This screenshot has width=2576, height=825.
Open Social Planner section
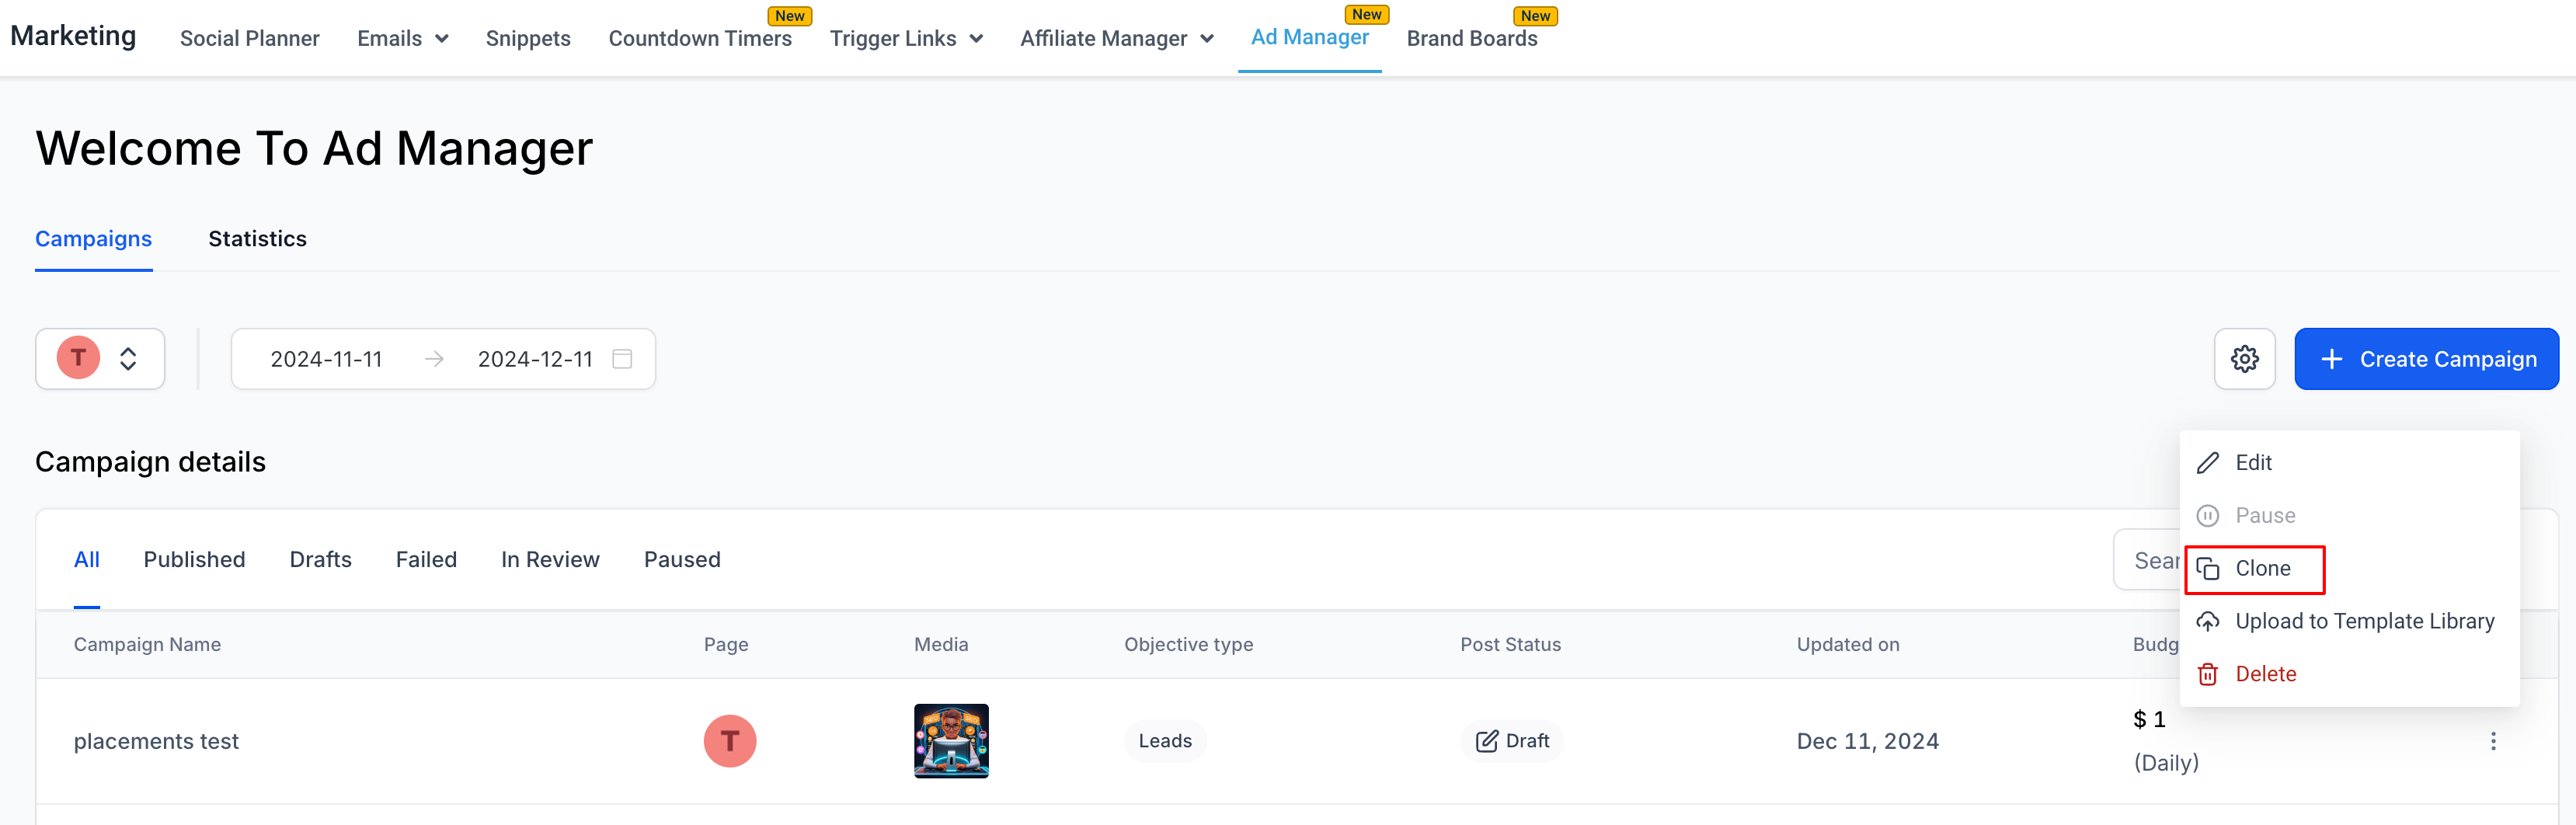tap(250, 39)
